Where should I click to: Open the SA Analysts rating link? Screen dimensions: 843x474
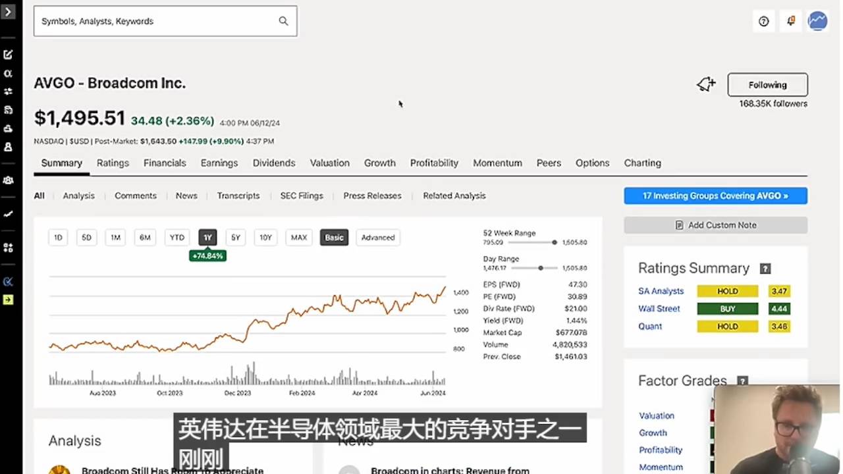661,291
